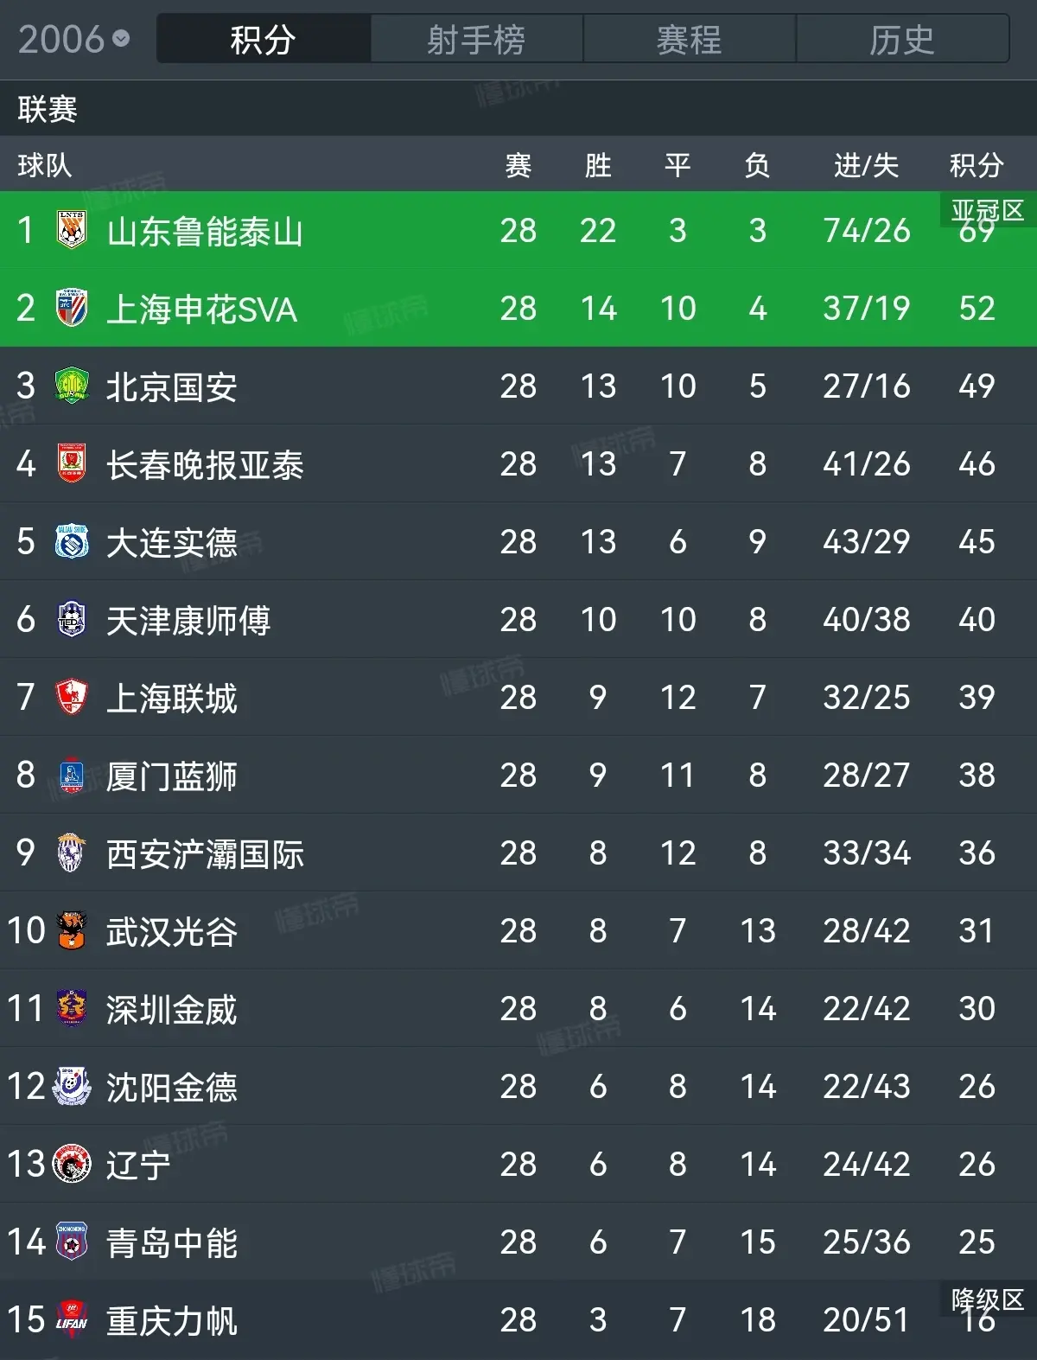
Task: Switch to the 射手榜 tab
Action: [476, 39]
